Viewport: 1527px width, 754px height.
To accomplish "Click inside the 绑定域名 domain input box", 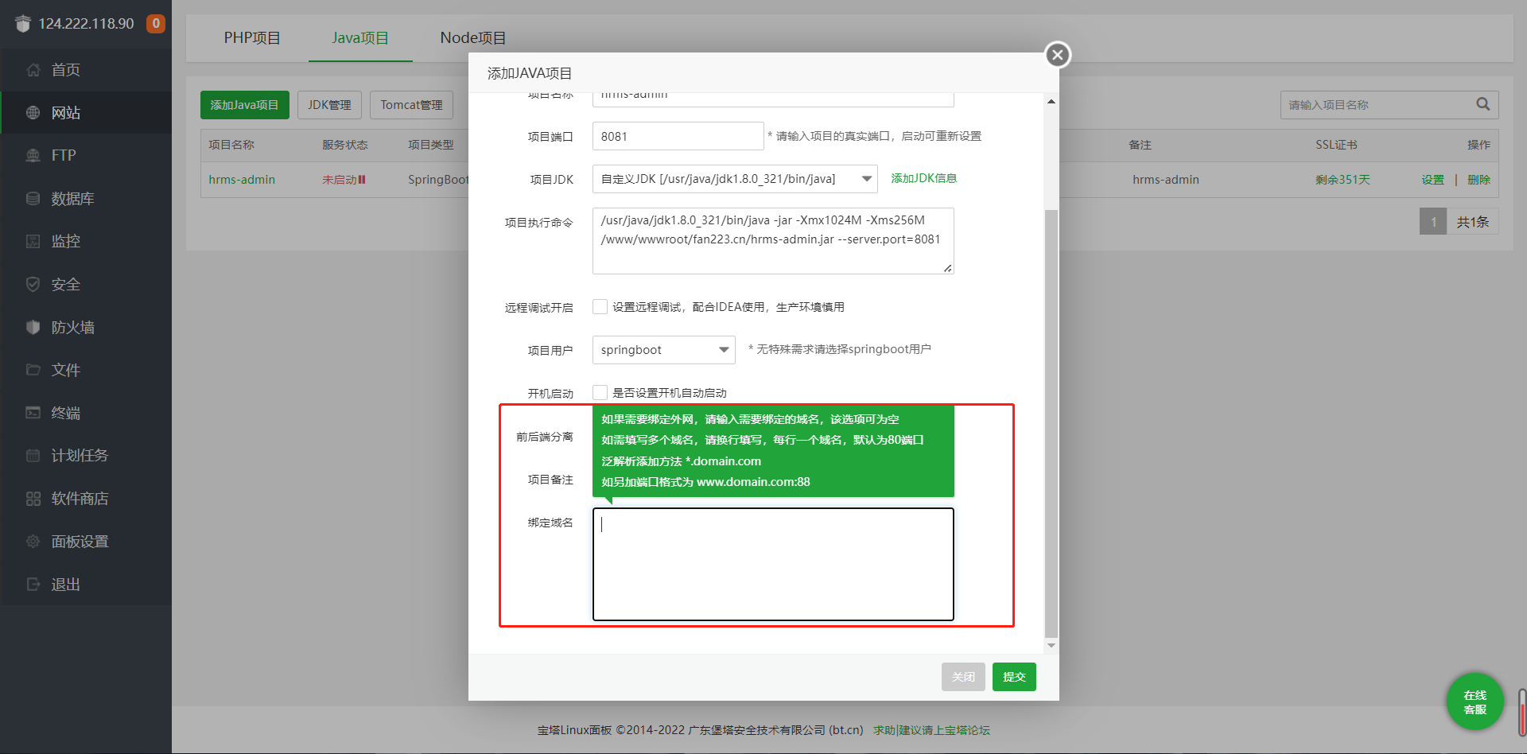I will 772,564.
